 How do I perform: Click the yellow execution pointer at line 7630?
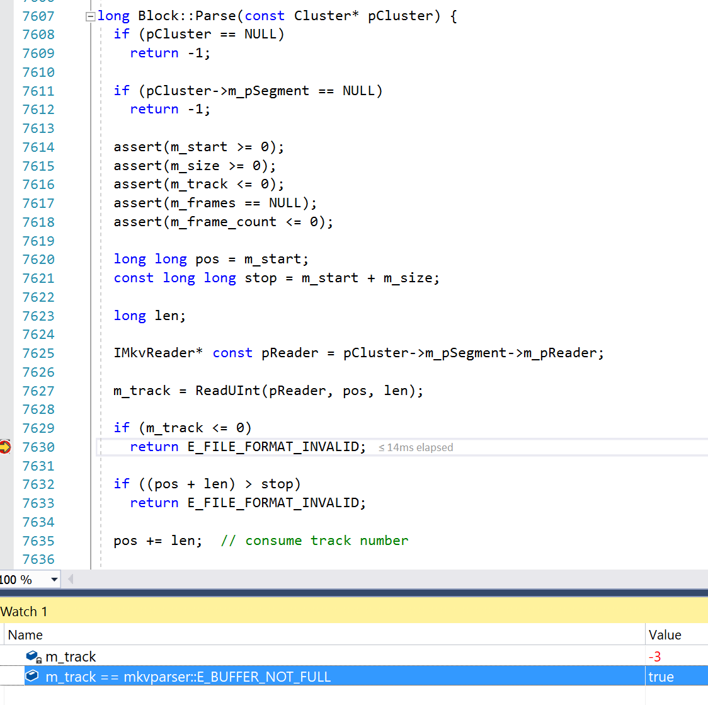pos(5,447)
